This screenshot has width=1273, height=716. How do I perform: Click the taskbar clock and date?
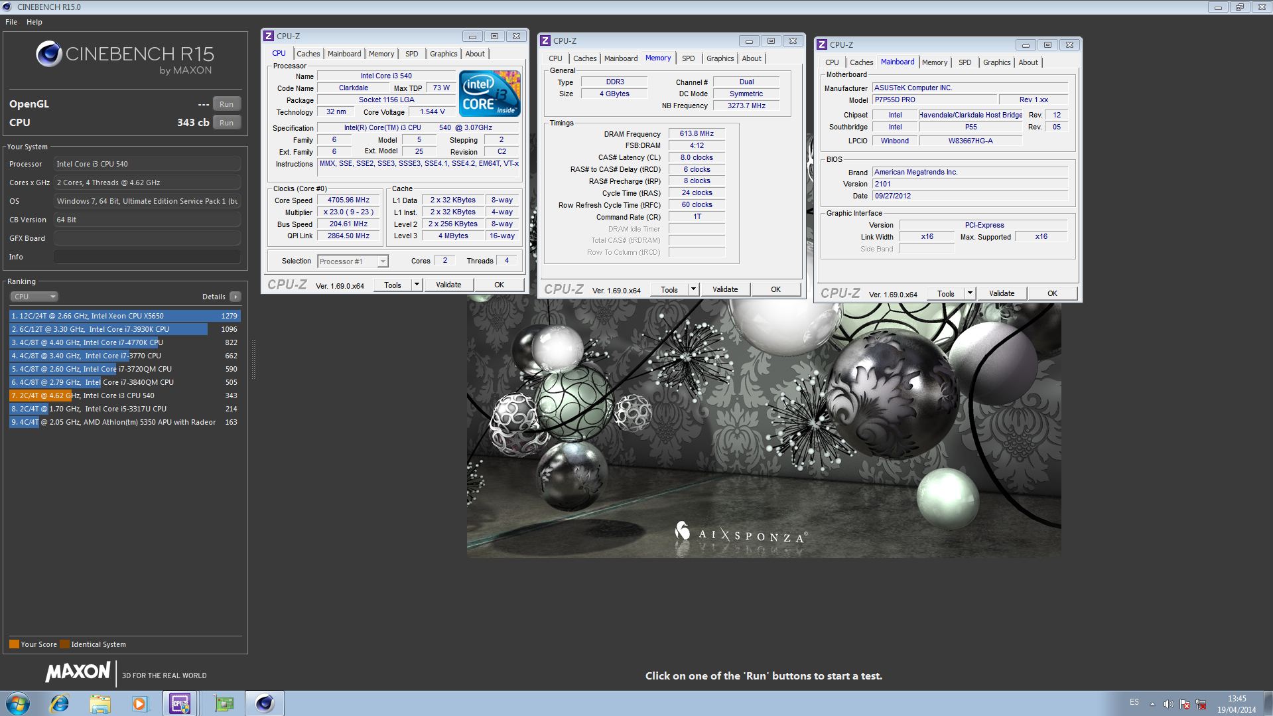tap(1237, 704)
